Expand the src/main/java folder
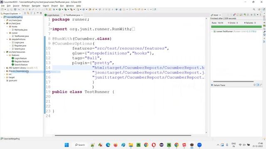 point(5,20)
